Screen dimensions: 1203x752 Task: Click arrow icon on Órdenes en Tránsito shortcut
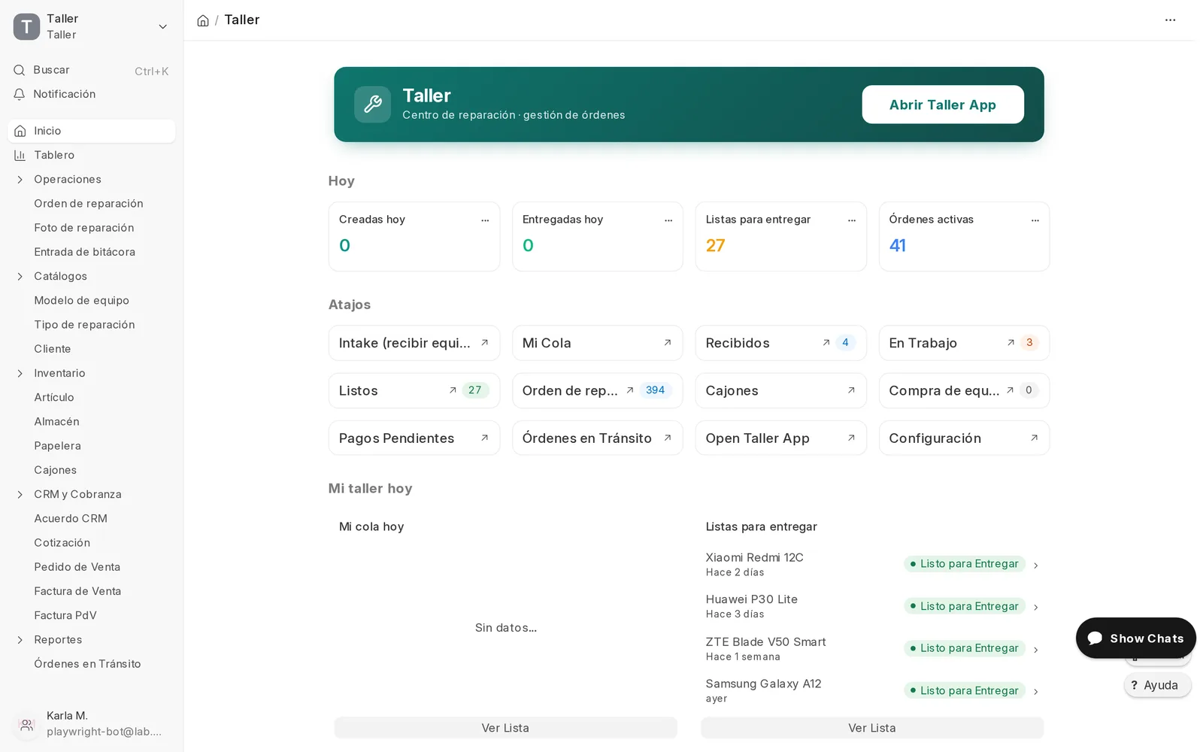point(668,438)
